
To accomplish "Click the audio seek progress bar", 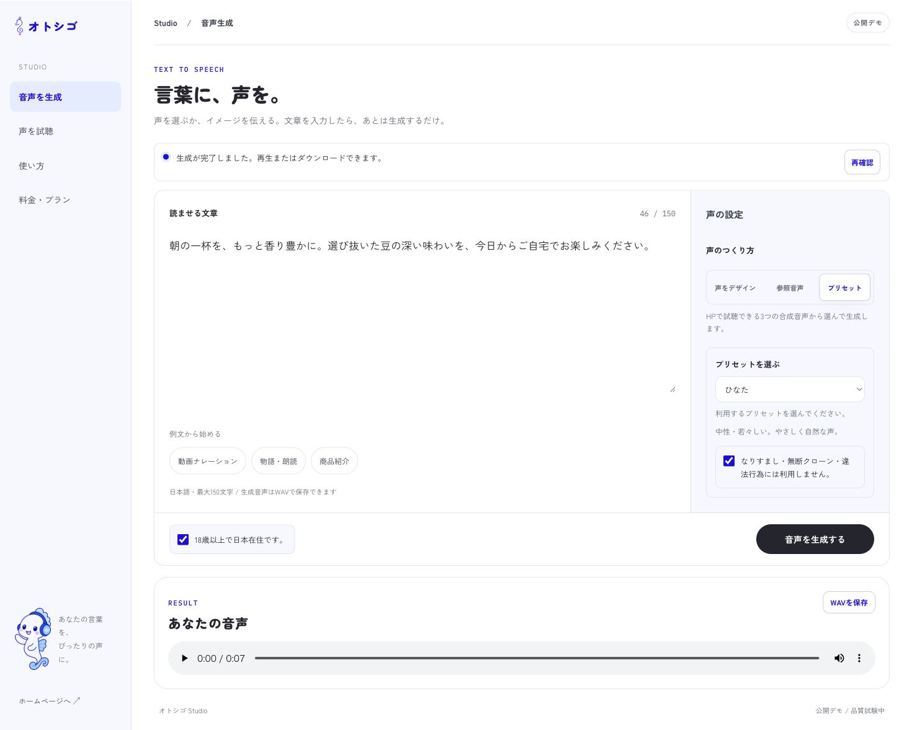I will [x=537, y=658].
